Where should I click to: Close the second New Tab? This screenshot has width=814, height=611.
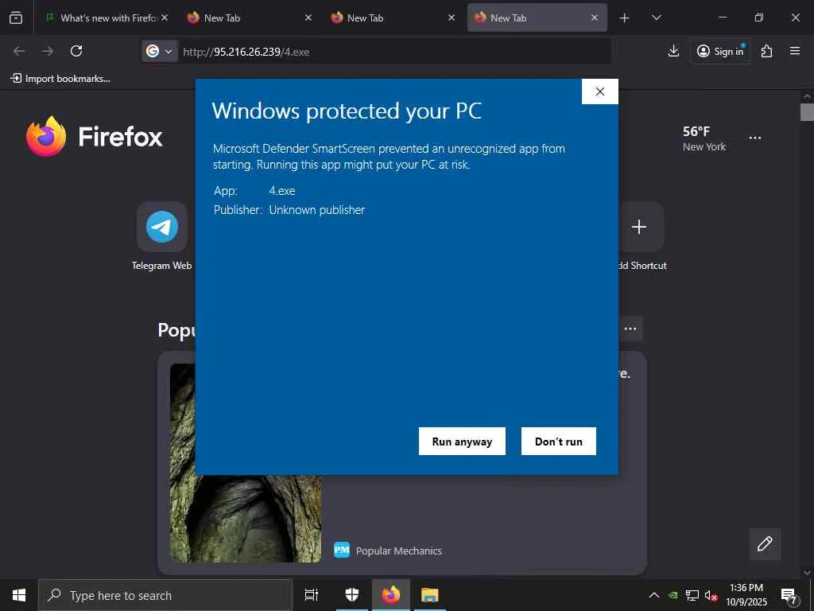click(452, 18)
